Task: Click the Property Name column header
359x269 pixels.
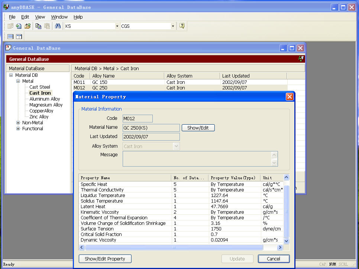Action: pyautogui.click(x=125, y=178)
